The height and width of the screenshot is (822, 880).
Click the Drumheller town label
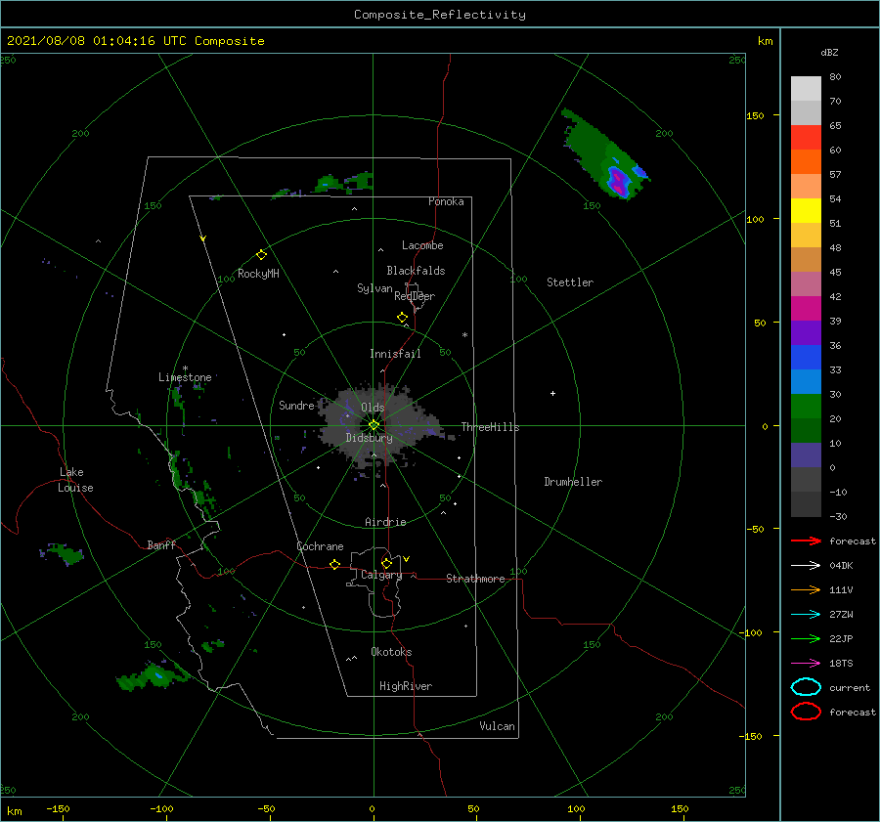pyautogui.click(x=573, y=482)
